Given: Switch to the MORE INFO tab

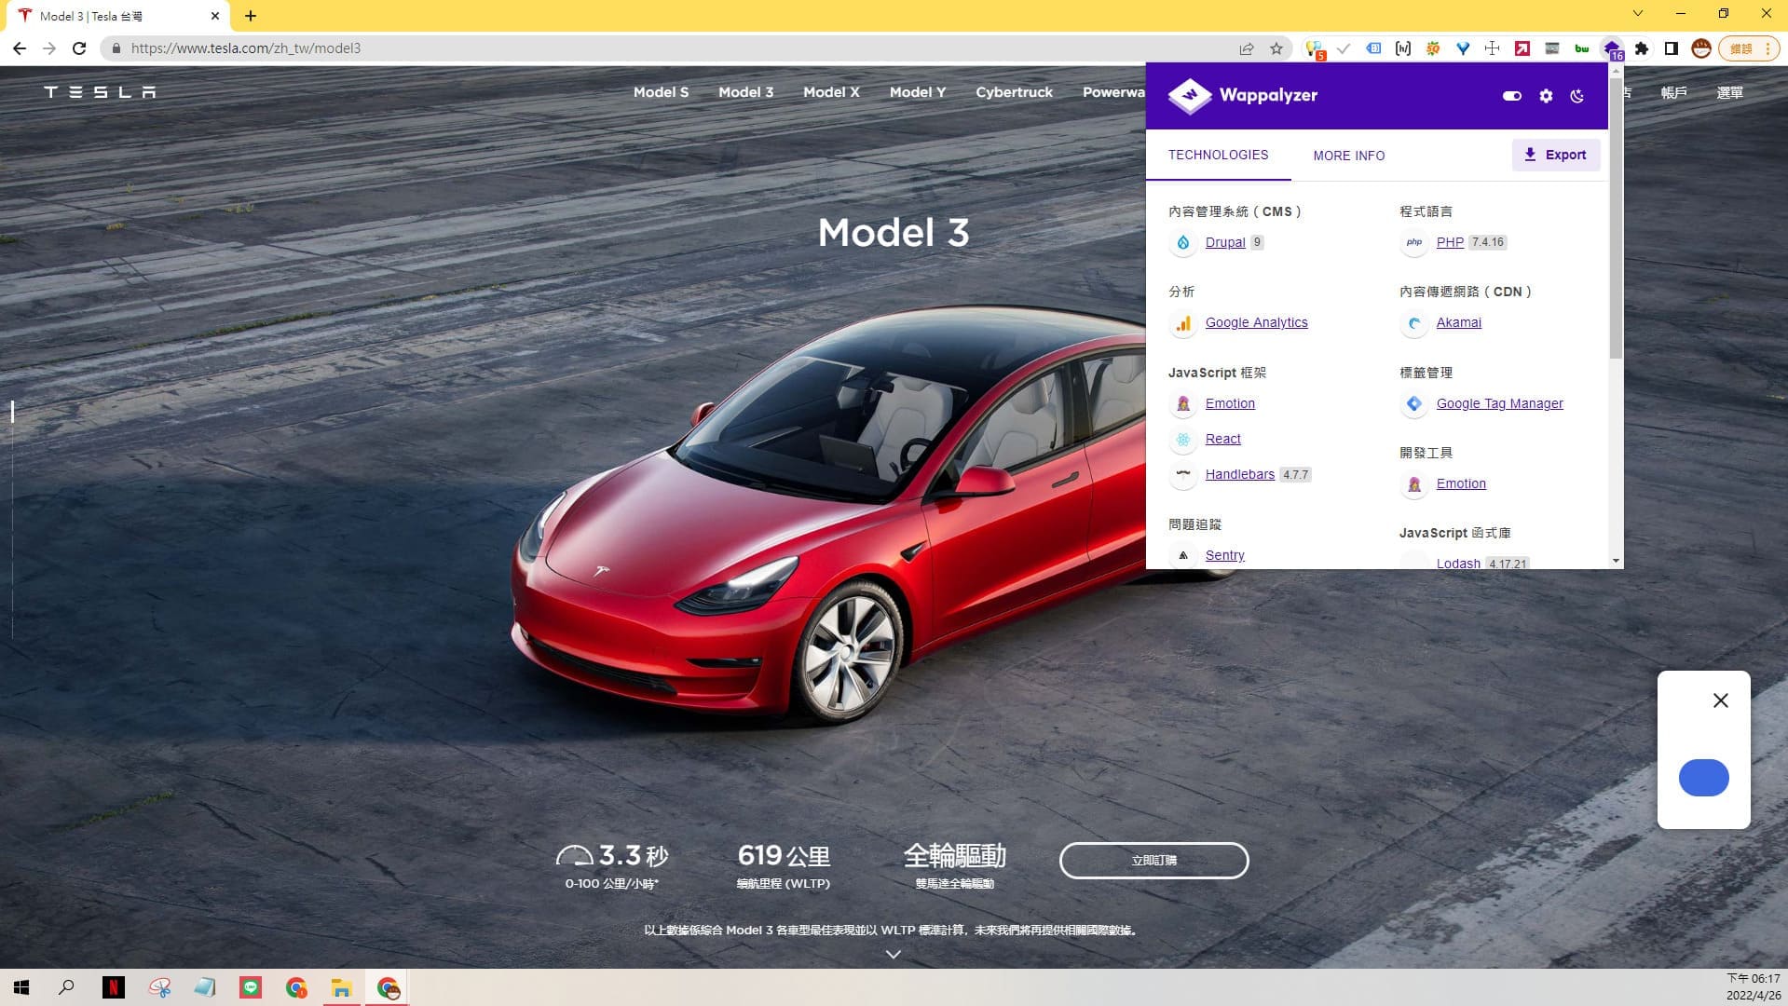Looking at the screenshot, I should click(1348, 156).
